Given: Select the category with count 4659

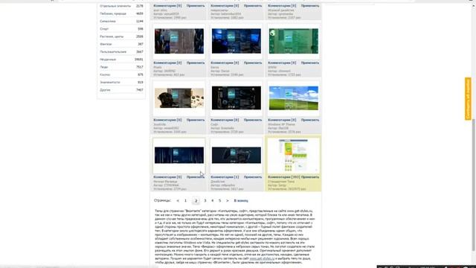Looking at the screenshot, I should (x=121, y=13).
